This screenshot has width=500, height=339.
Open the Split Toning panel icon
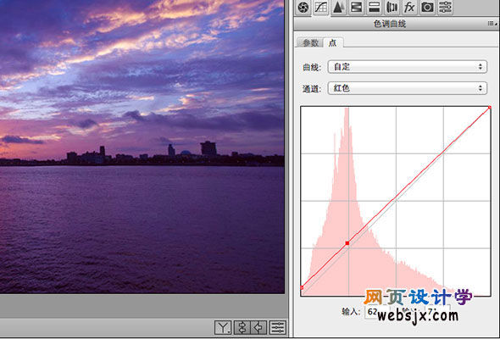click(374, 8)
